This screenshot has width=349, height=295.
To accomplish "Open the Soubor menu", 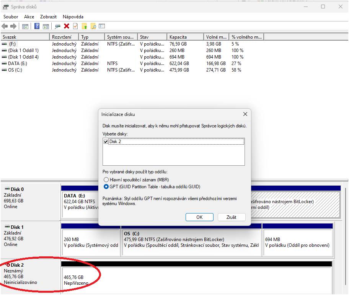I will [11, 17].
